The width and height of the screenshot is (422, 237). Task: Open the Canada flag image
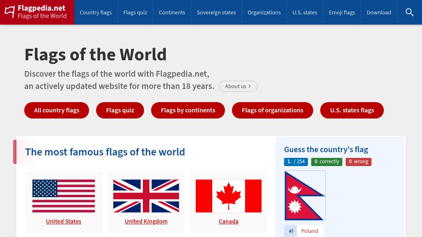(229, 196)
